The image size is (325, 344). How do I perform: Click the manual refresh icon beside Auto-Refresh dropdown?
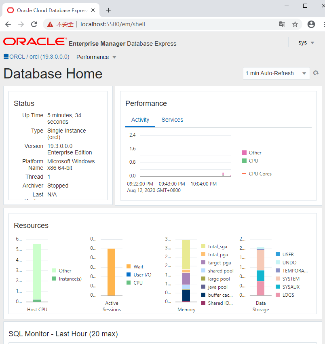(x=316, y=73)
